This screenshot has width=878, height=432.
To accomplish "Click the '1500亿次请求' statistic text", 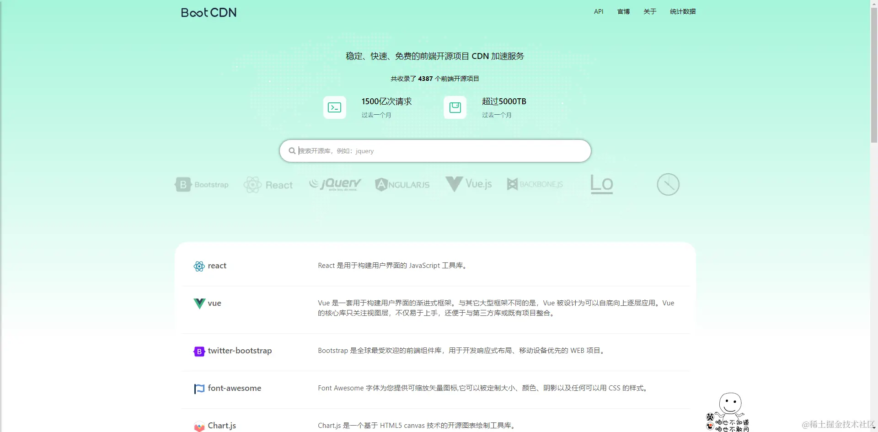I will tap(386, 101).
